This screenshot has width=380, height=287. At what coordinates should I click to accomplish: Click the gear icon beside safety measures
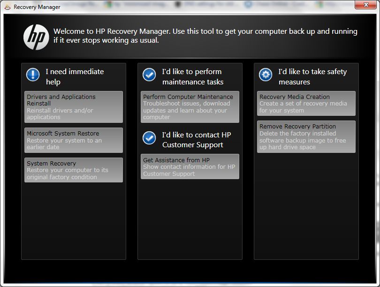(x=266, y=75)
